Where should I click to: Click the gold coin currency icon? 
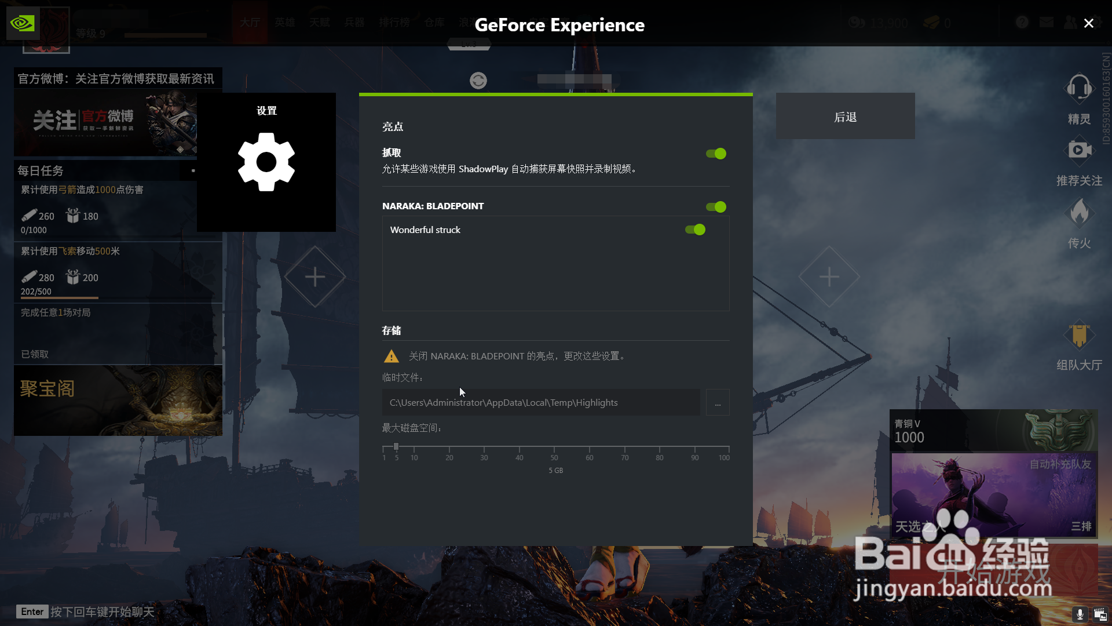[x=857, y=23]
